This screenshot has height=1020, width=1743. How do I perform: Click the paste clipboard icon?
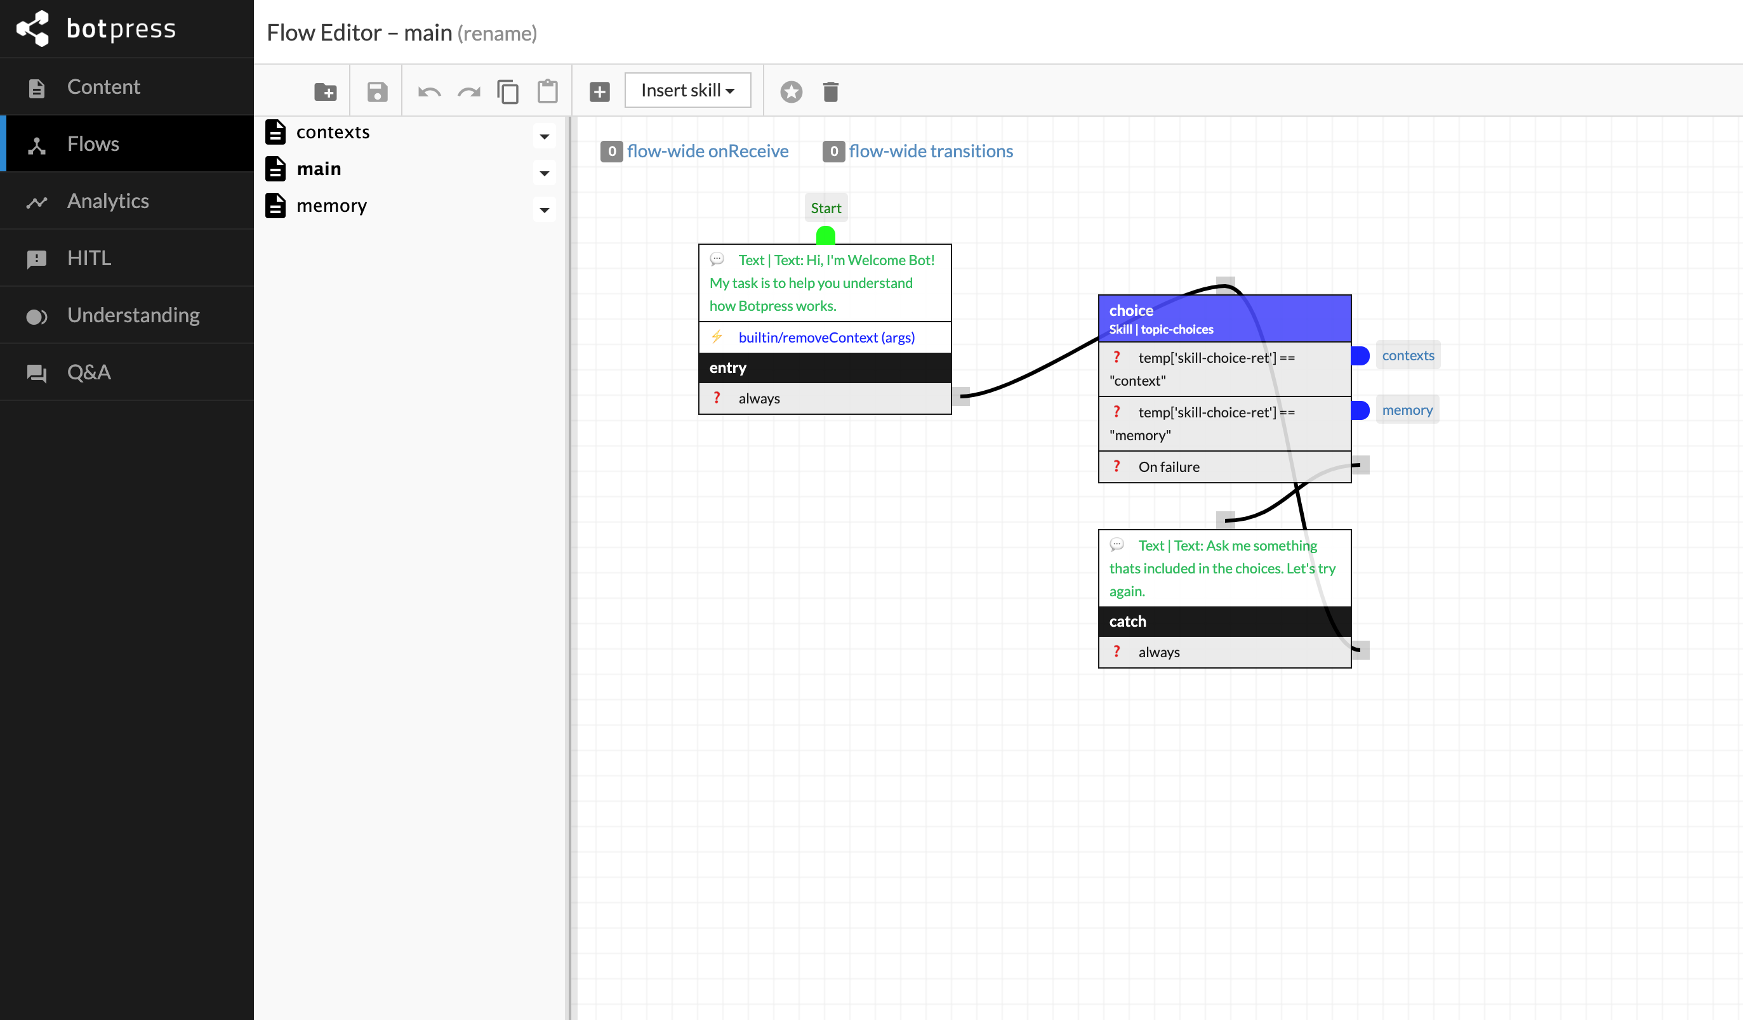click(x=548, y=91)
